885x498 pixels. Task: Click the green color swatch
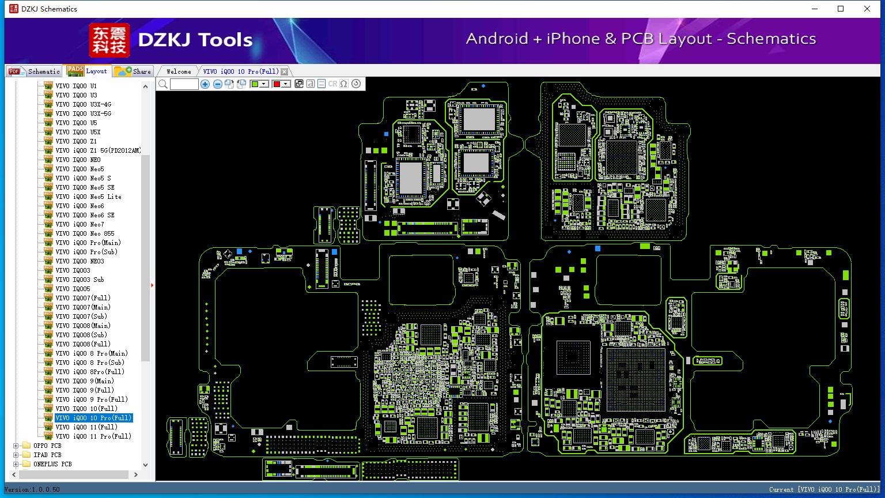coord(255,84)
